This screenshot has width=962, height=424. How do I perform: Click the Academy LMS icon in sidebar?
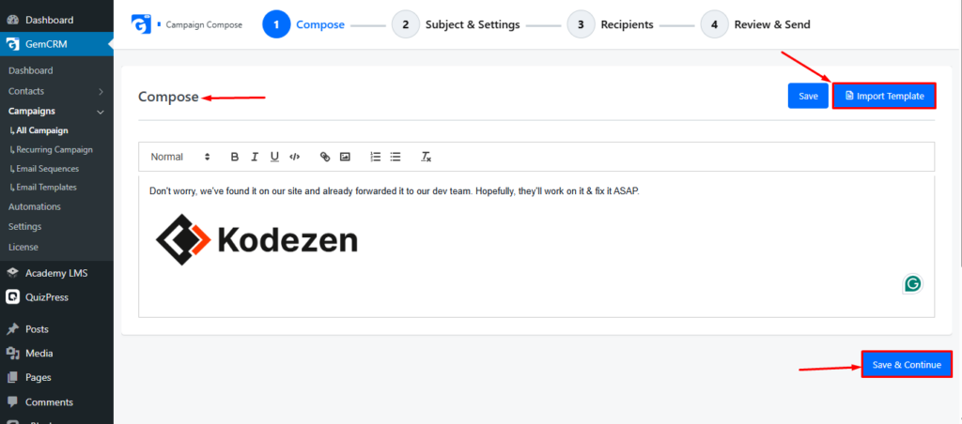[12, 273]
